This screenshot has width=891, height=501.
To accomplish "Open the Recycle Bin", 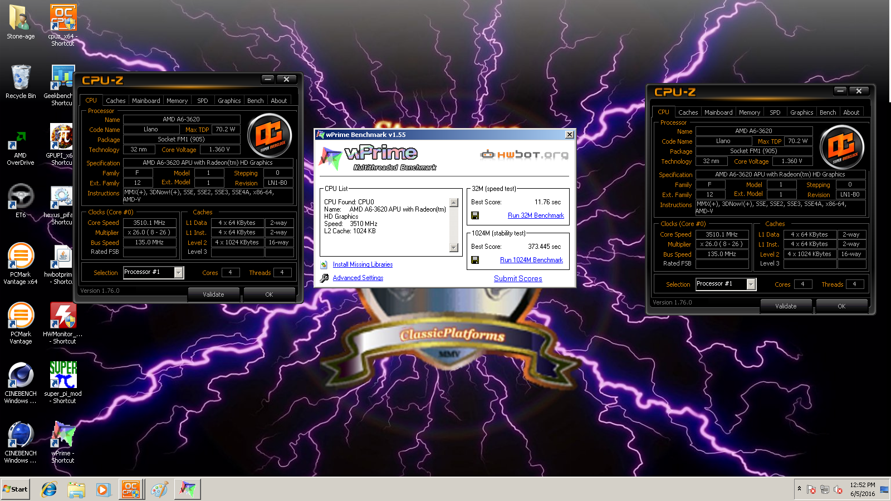I will pyautogui.click(x=21, y=82).
